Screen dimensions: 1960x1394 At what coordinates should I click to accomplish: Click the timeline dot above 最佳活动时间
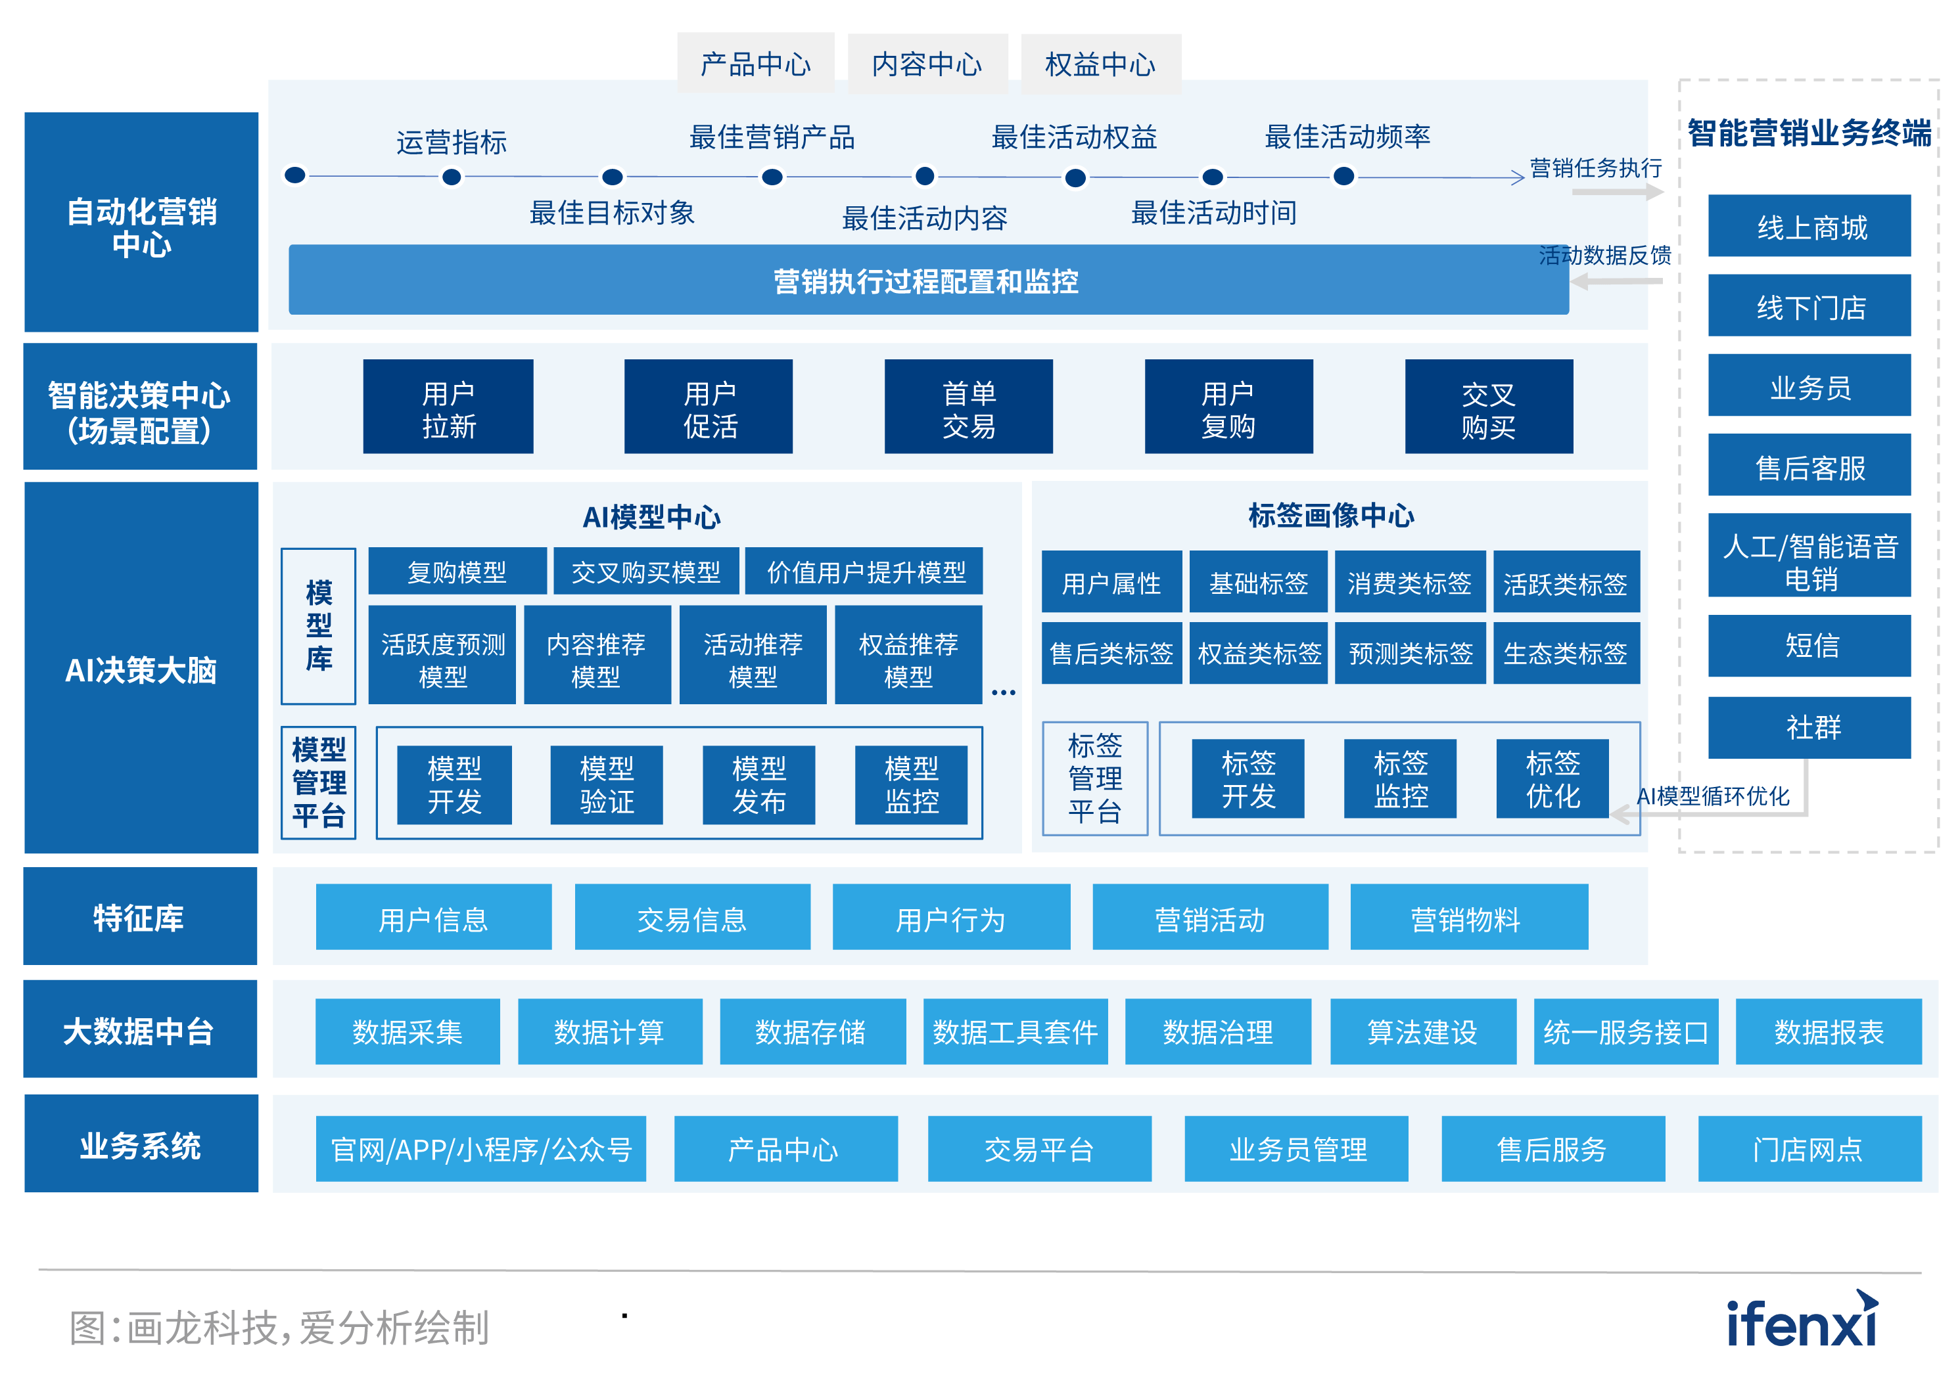(1212, 177)
